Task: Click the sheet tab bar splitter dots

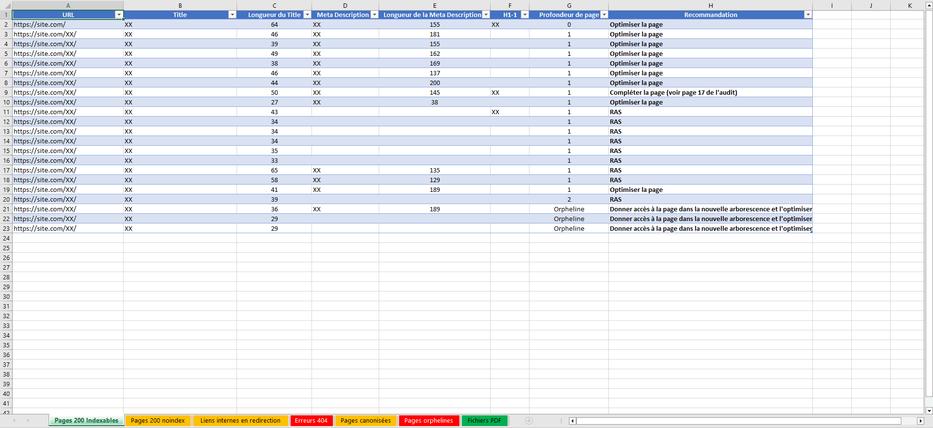Action: point(561,421)
